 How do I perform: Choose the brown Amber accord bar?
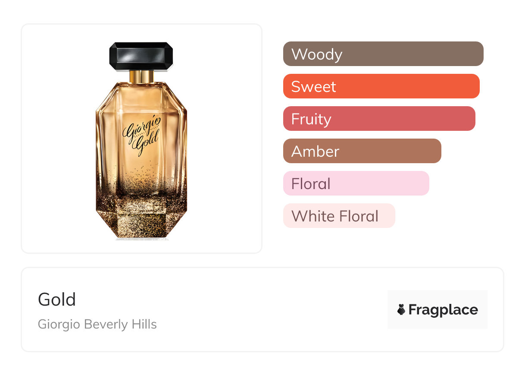(x=362, y=151)
